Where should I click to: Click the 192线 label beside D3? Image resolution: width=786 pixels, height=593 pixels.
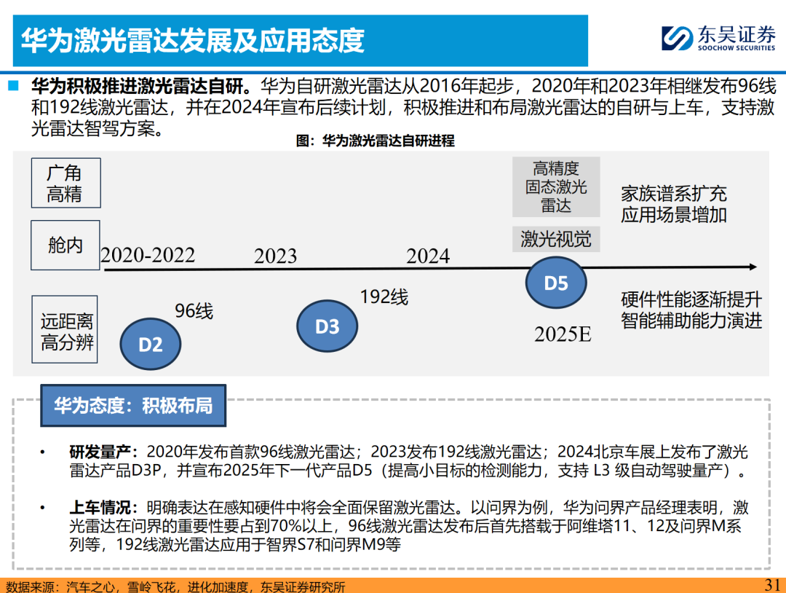(384, 297)
